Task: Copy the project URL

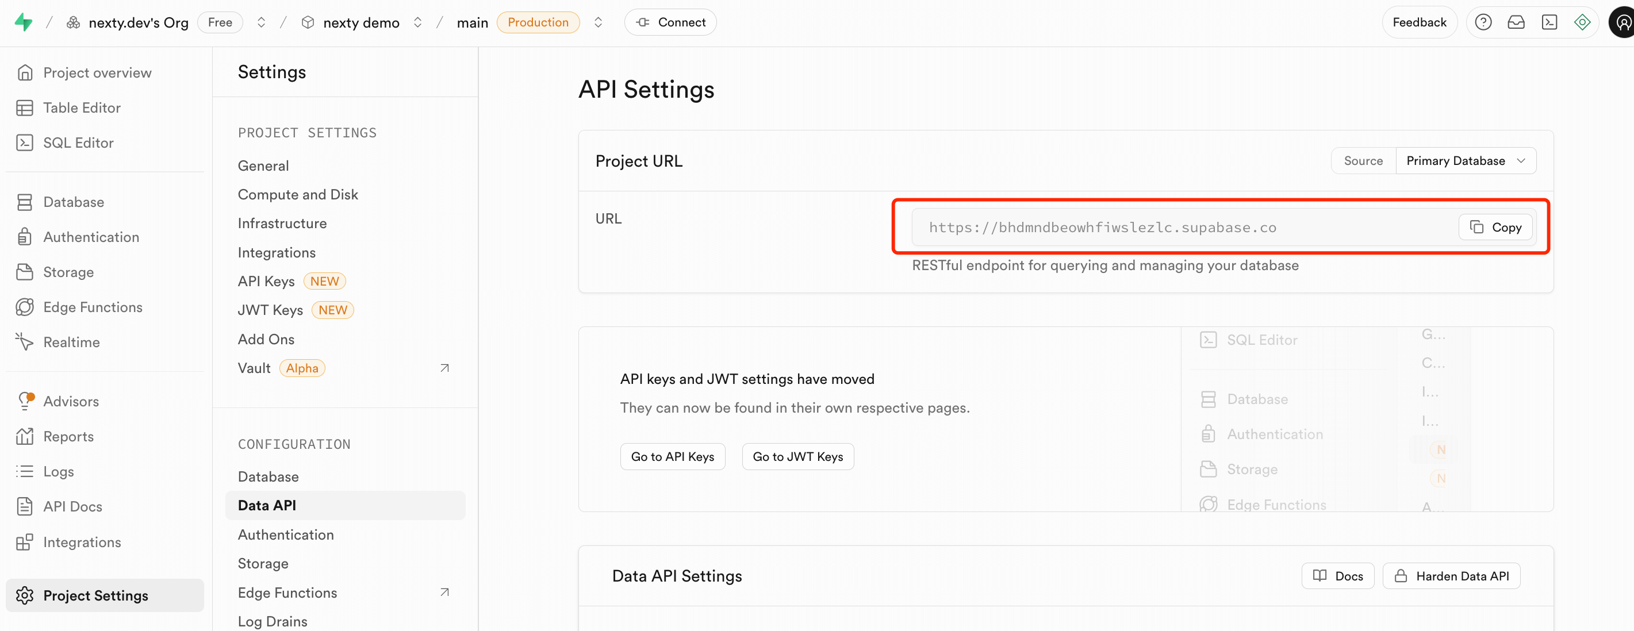Action: [x=1495, y=227]
